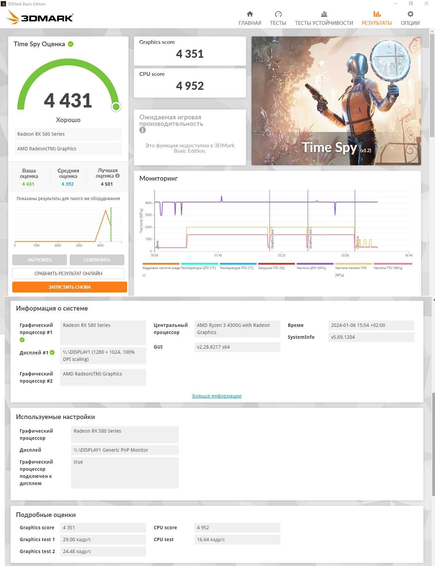Click the Время value 2024-01-06 15:54
435x566 pixels.
point(371,325)
